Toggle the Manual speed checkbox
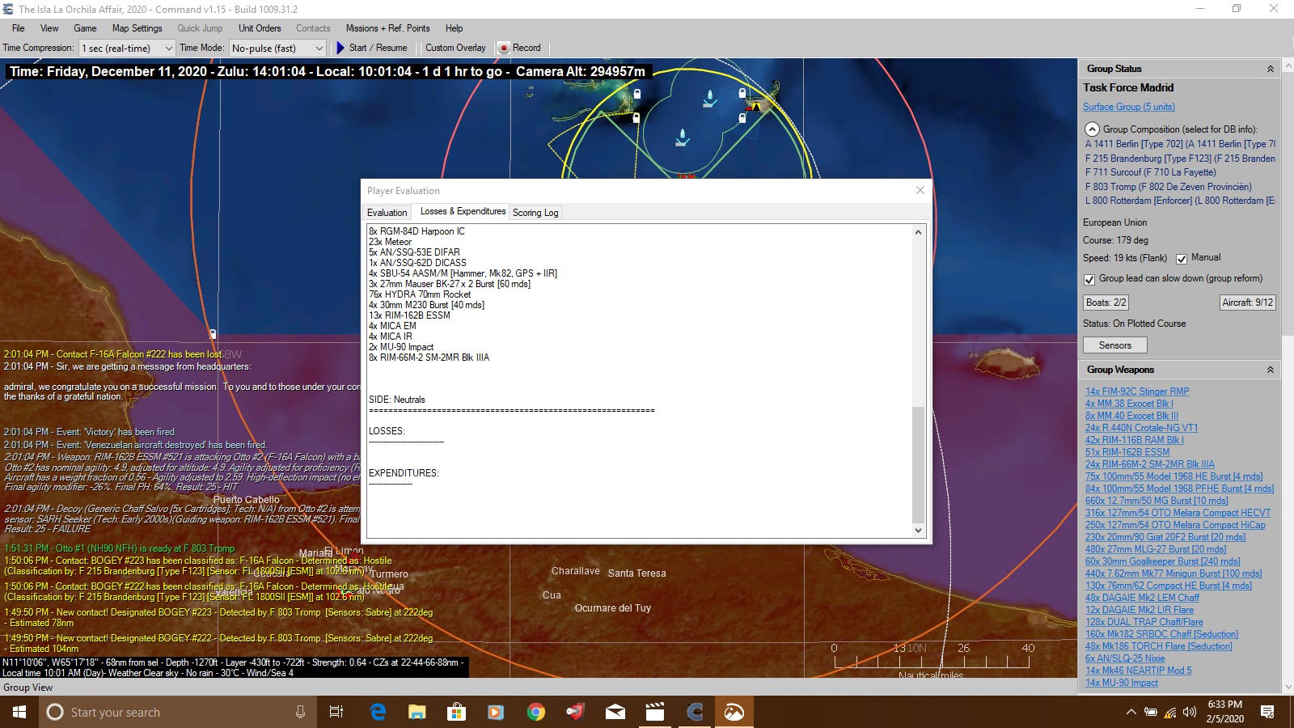This screenshot has width=1294, height=728. [x=1182, y=259]
